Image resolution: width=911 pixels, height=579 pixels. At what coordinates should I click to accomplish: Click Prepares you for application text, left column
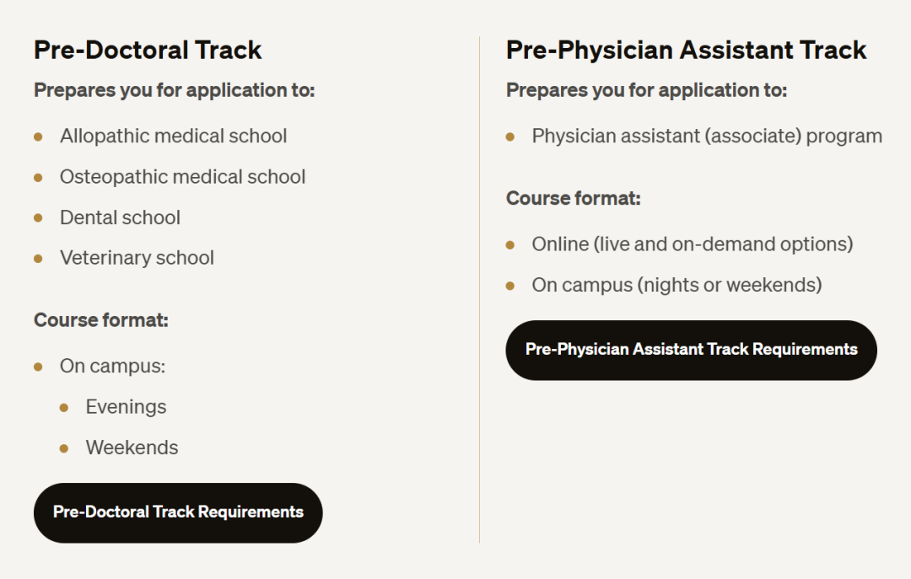[x=175, y=90]
